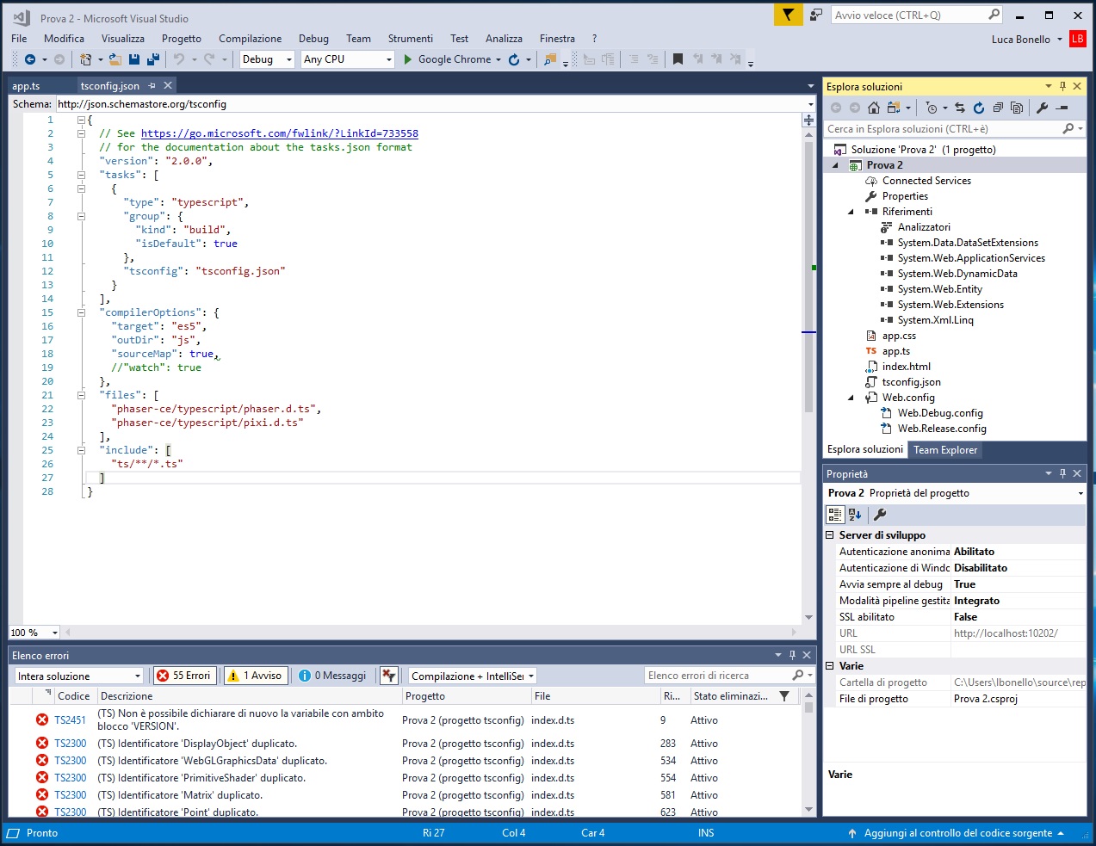This screenshot has width=1096, height=846.
Task: Click the Find in Files toolbar icon
Action: 550,59
